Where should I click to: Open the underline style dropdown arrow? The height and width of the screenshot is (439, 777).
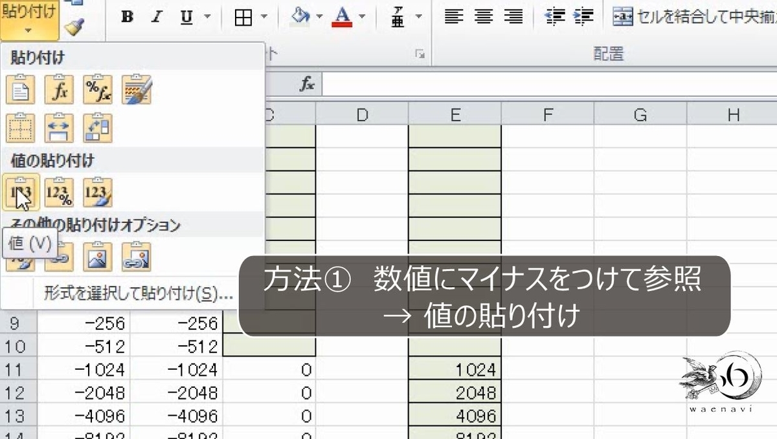pyautogui.click(x=207, y=17)
